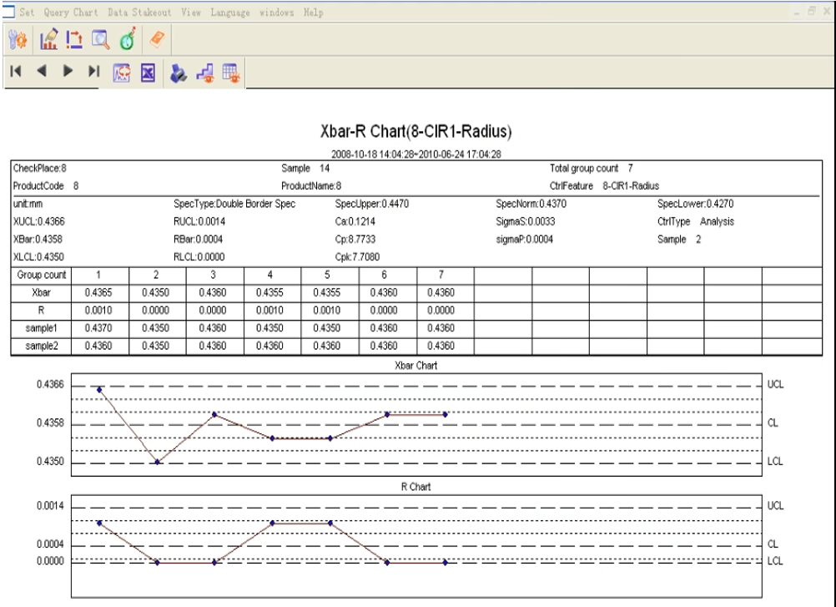The width and height of the screenshot is (836, 607).
Task: Open the wrench-and-gear settings icon
Action: point(18,40)
